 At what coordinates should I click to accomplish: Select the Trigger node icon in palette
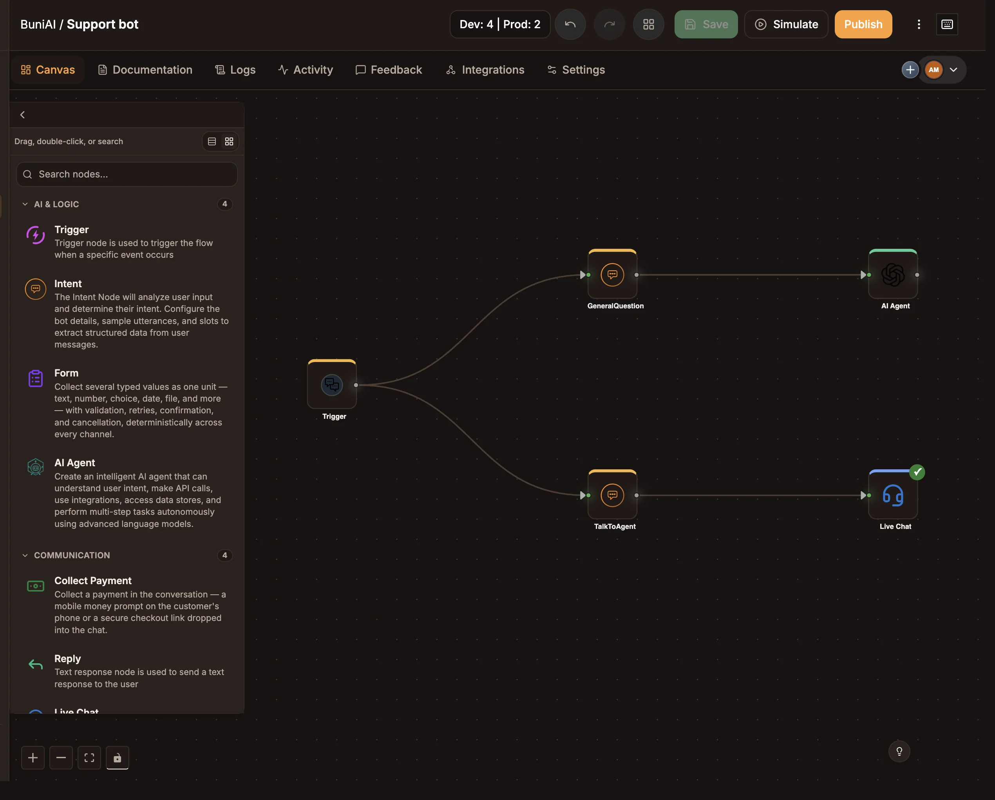[36, 235]
